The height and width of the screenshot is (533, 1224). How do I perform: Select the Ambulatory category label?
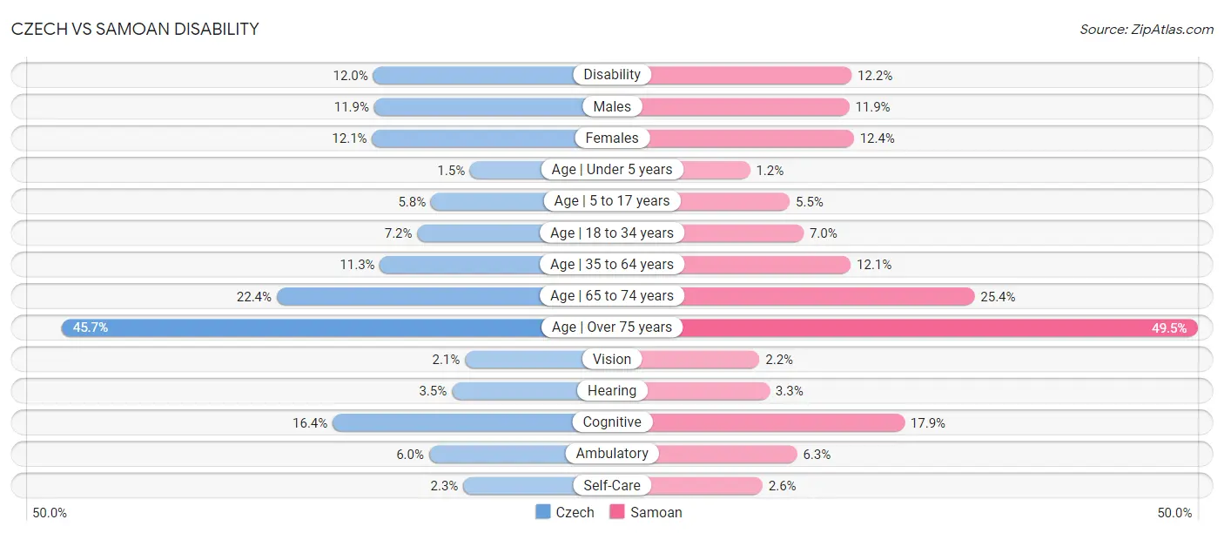pos(612,454)
